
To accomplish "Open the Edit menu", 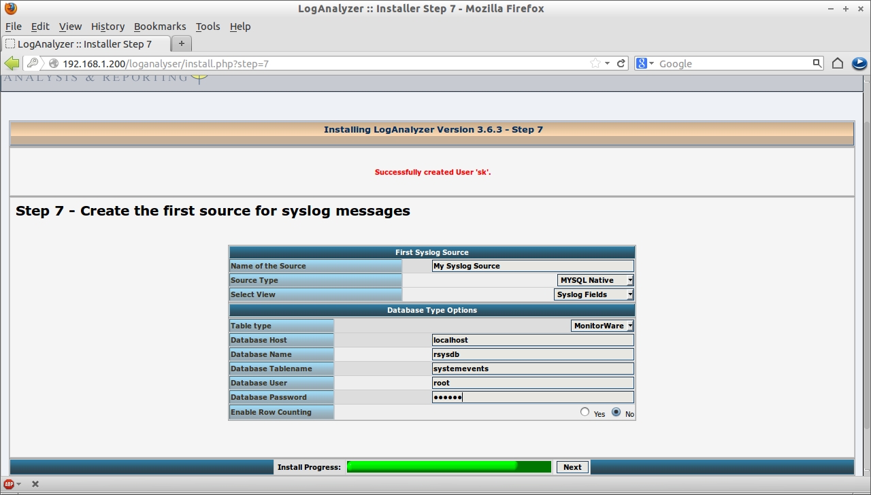I will pyautogui.click(x=40, y=27).
